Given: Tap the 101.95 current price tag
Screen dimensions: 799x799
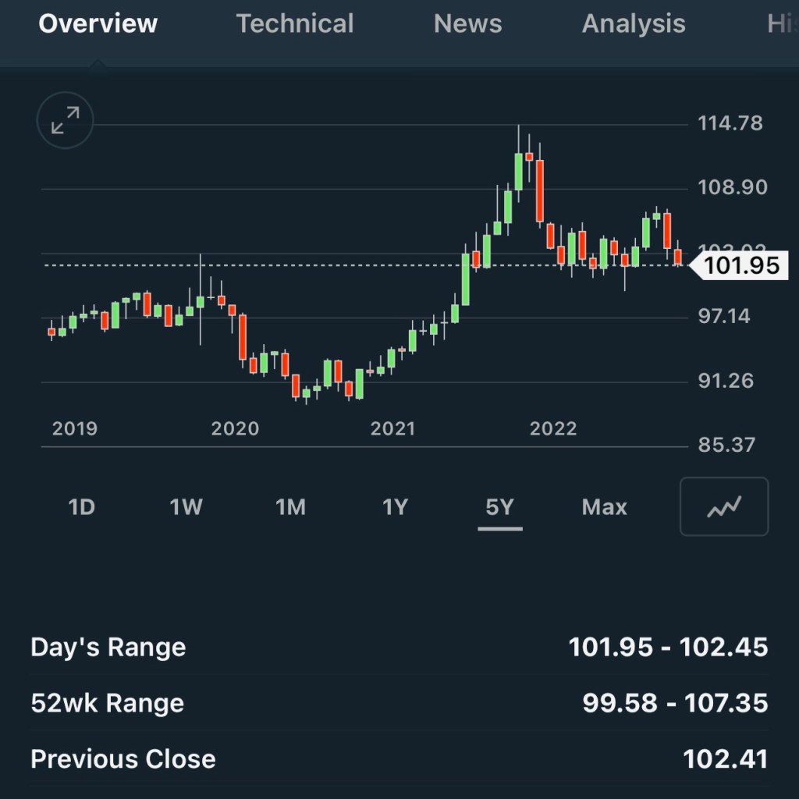Looking at the screenshot, I should tap(740, 266).
